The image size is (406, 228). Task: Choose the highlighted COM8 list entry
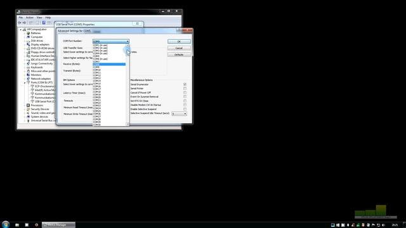tap(109, 65)
